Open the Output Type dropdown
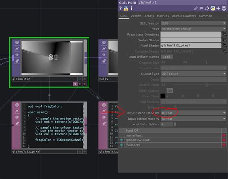This screenshot has height=179, width=228. (193, 74)
